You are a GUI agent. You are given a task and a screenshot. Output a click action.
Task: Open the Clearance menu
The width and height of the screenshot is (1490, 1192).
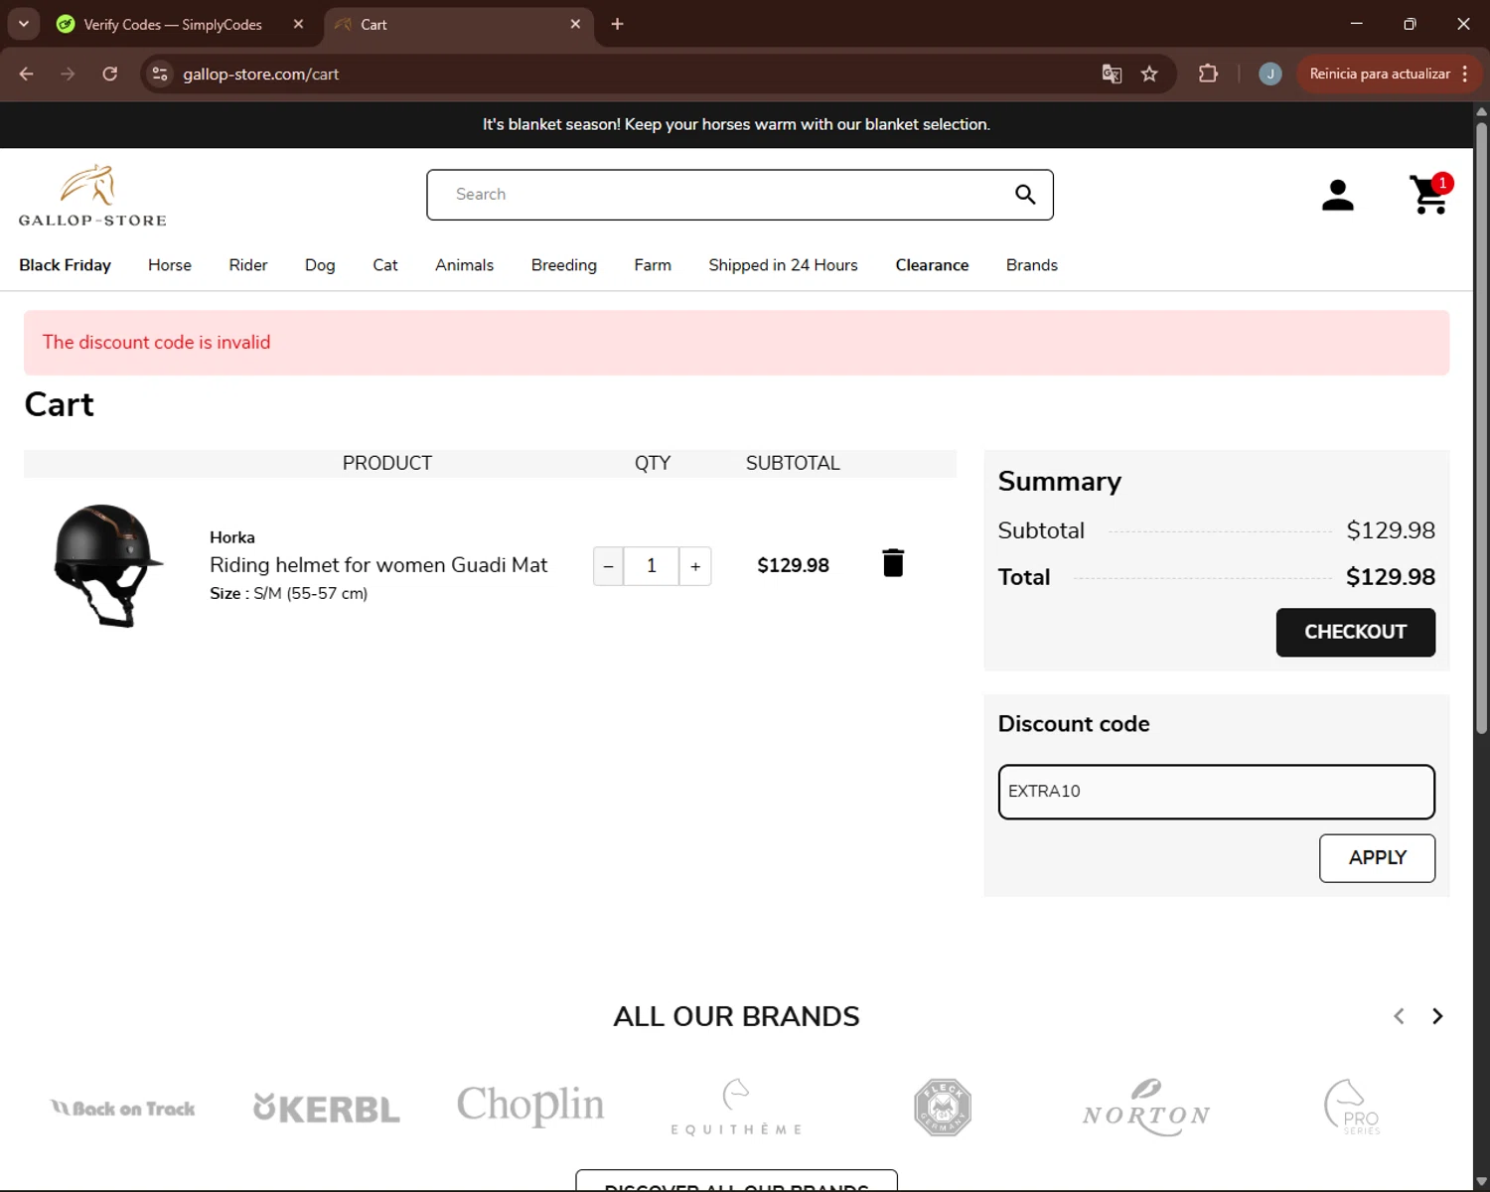coord(932,265)
